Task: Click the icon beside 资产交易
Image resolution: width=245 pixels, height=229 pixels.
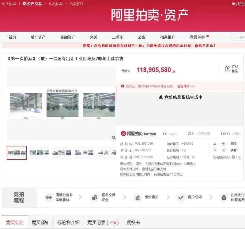Action: pos(24,3)
